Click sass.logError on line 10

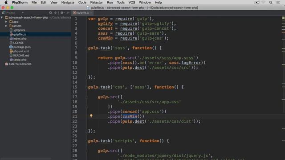tap(185, 63)
